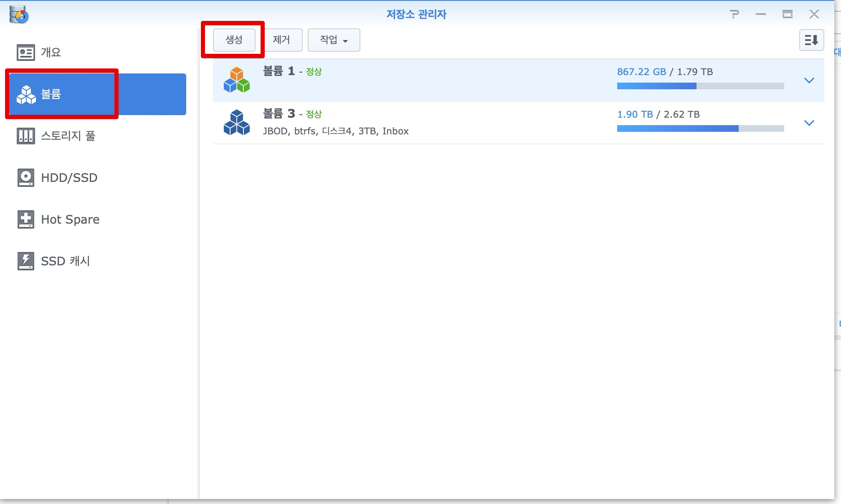The width and height of the screenshot is (841, 504).
Task: Click the 볼륨 1 usage progress bar
Action: (x=700, y=86)
